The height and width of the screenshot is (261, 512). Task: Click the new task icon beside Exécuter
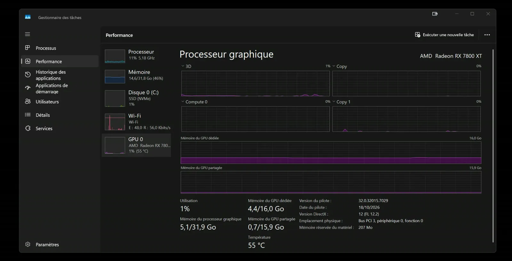(418, 35)
